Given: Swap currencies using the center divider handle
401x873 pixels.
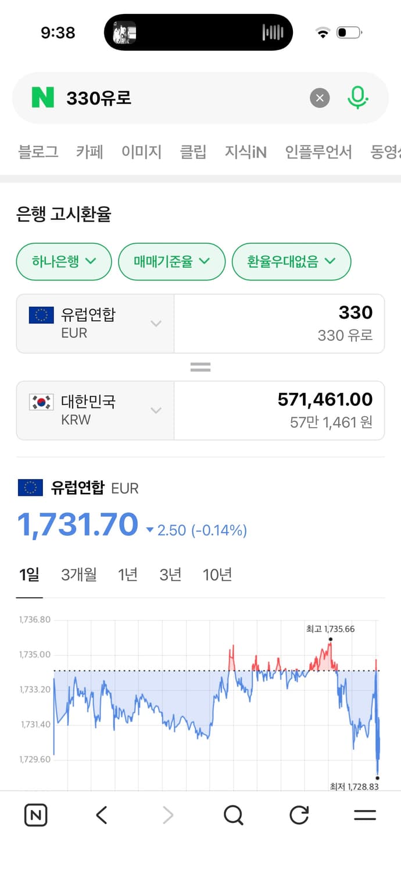Looking at the screenshot, I should tap(201, 367).
